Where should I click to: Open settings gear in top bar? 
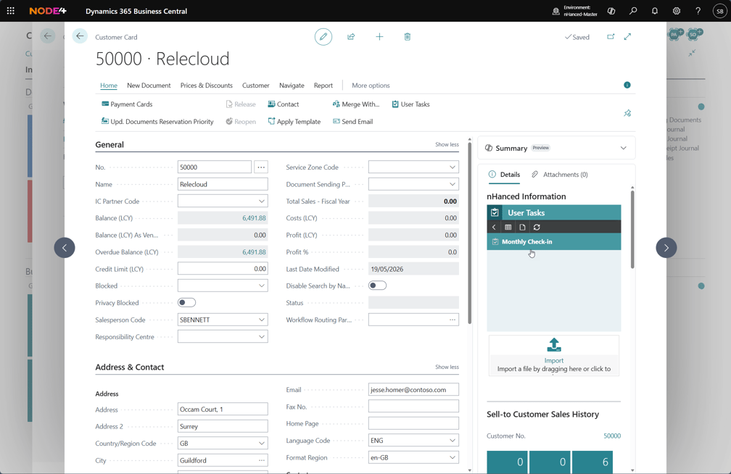(677, 11)
